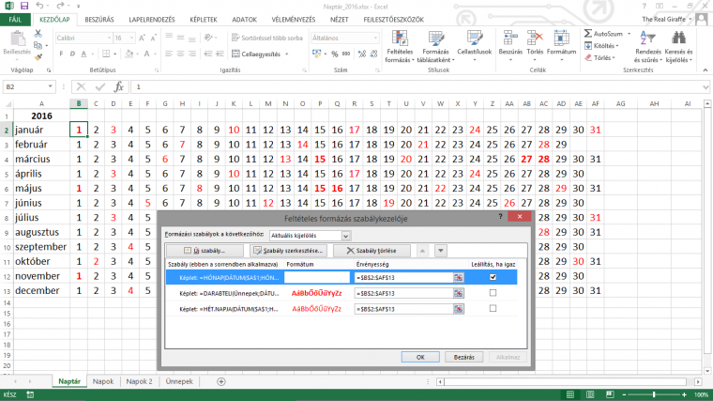Move selected rule up with arrow
The image size is (713, 401).
click(x=422, y=251)
